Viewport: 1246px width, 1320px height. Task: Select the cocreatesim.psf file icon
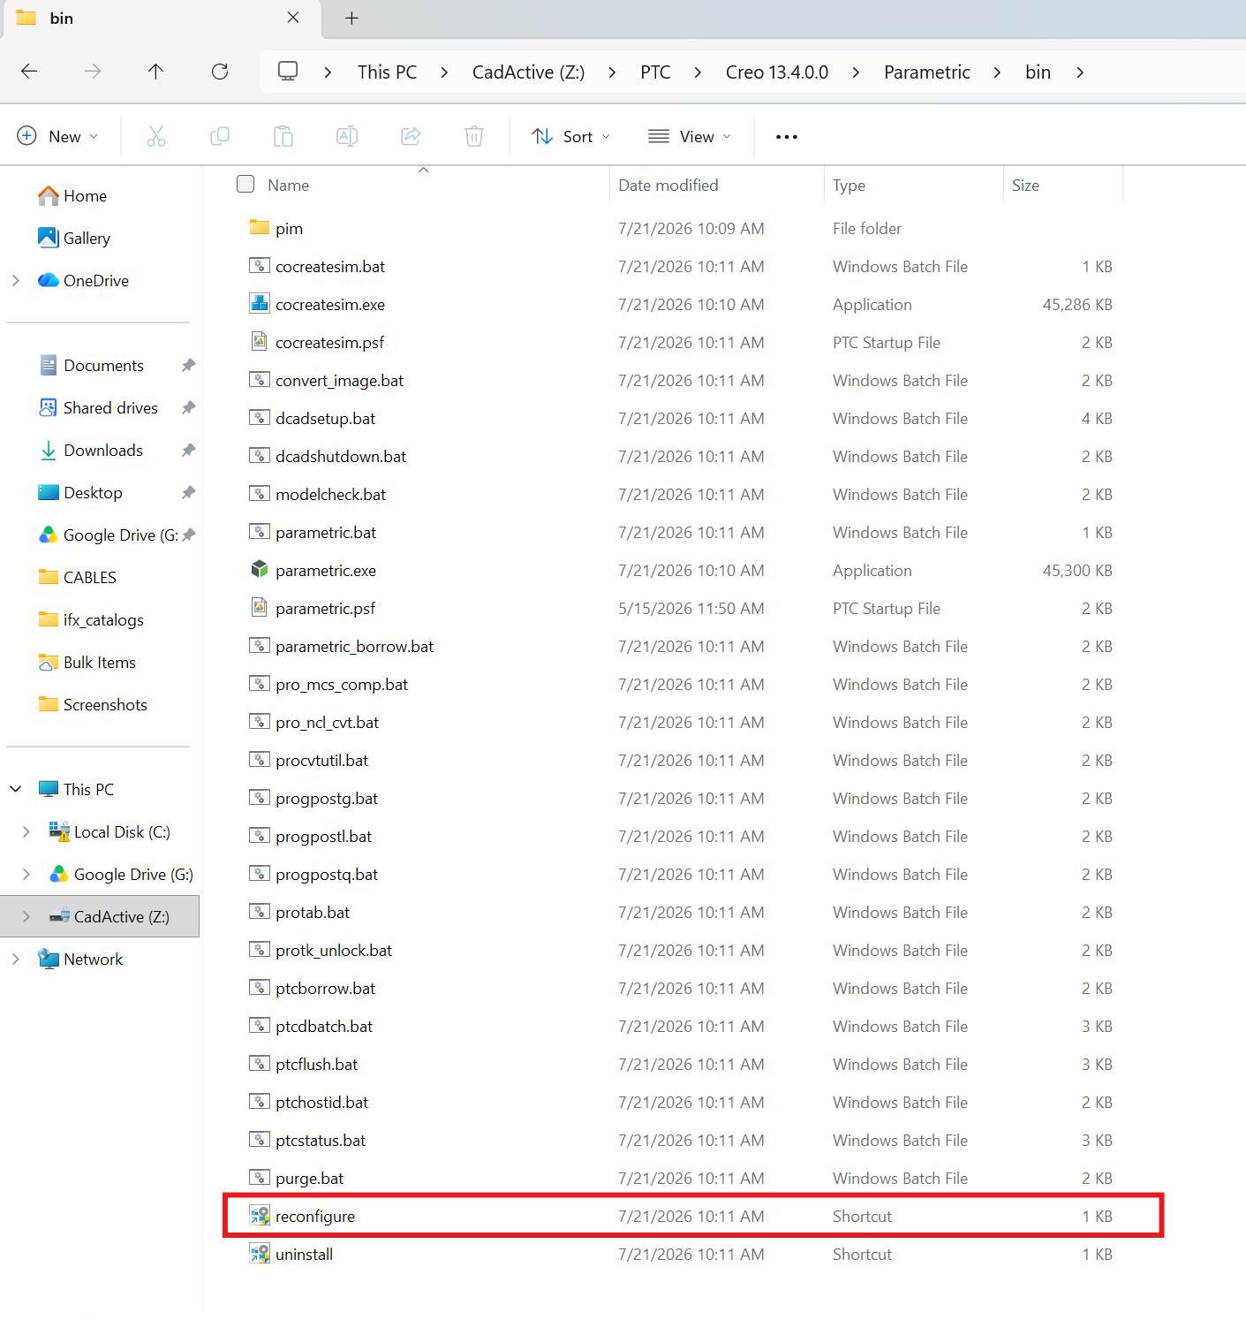(x=260, y=342)
